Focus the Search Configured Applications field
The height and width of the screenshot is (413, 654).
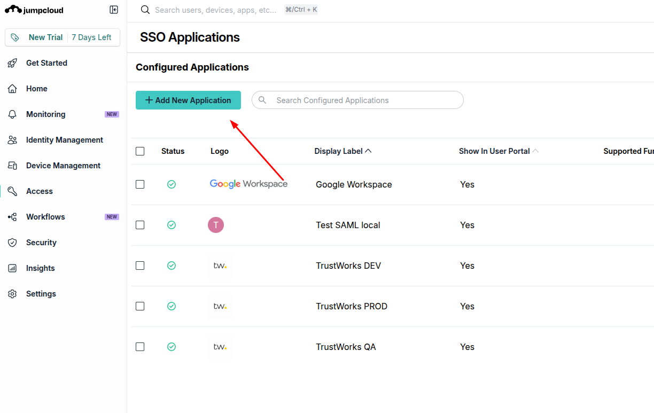click(357, 100)
